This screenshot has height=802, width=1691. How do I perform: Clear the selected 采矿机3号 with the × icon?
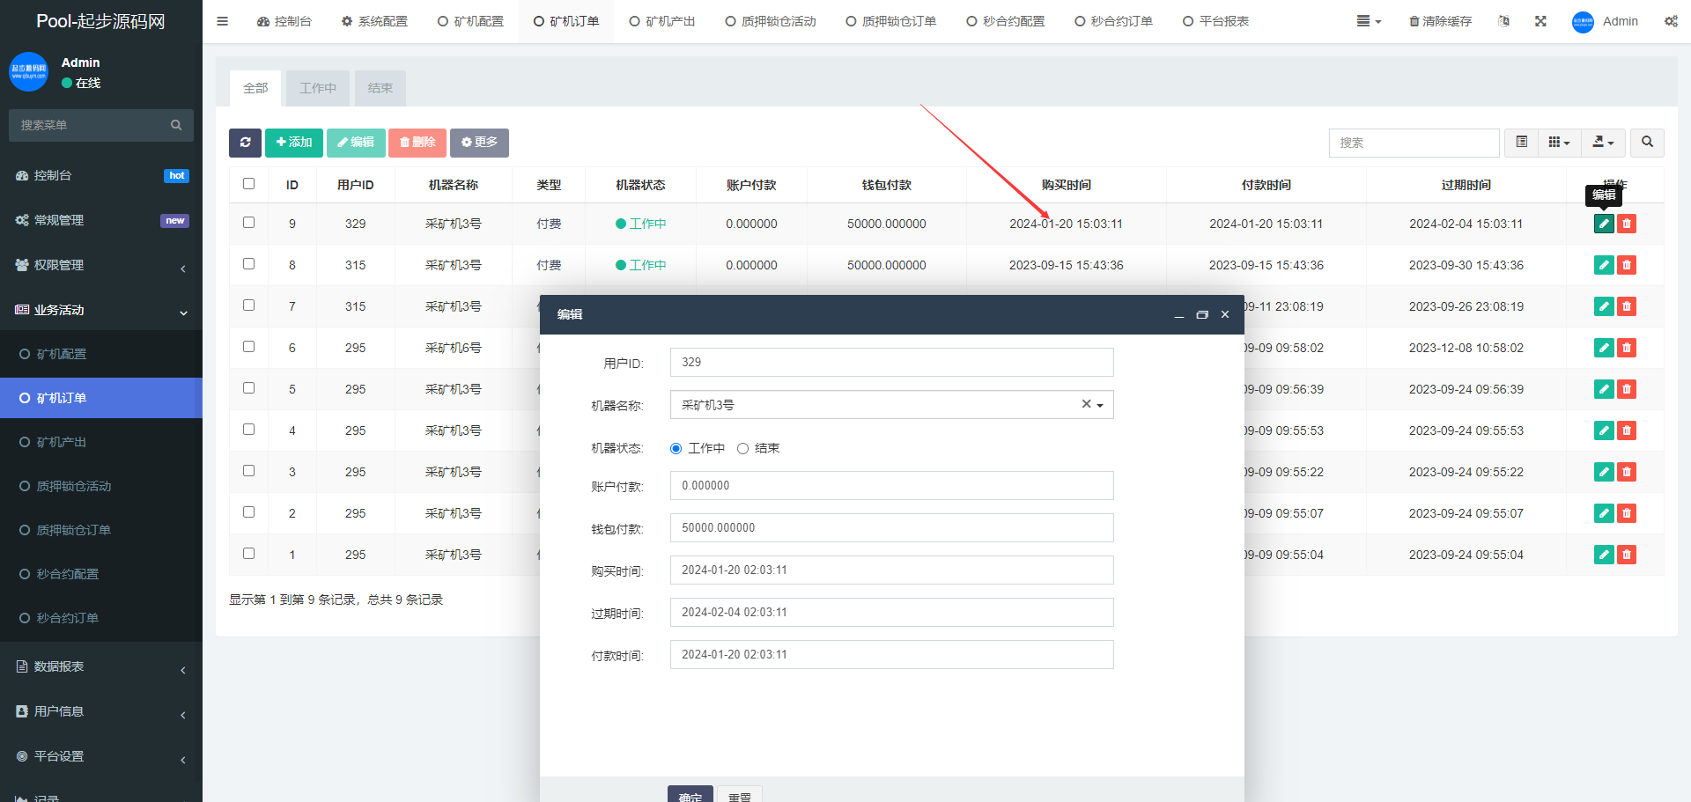point(1086,404)
